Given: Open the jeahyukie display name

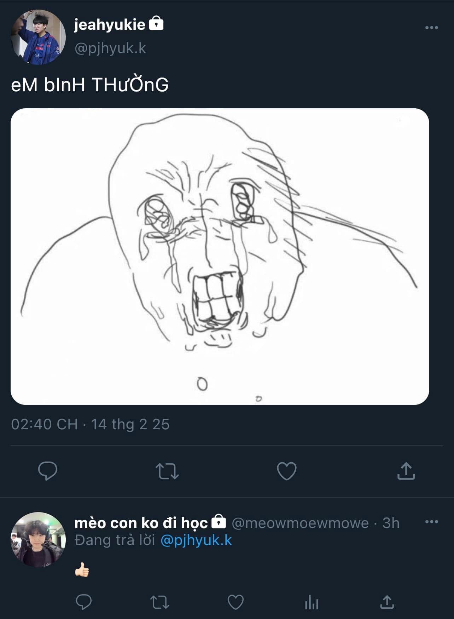Looking at the screenshot, I should click(x=110, y=24).
